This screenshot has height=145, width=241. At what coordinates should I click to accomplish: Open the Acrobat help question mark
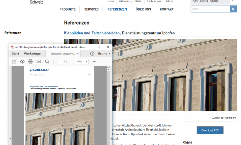(x=92, y=53)
